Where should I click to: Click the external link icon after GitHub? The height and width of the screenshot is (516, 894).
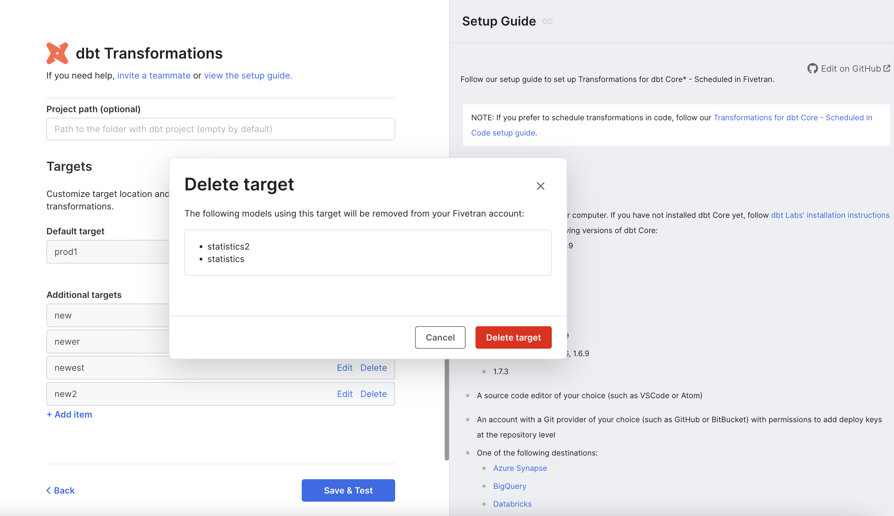887,68
